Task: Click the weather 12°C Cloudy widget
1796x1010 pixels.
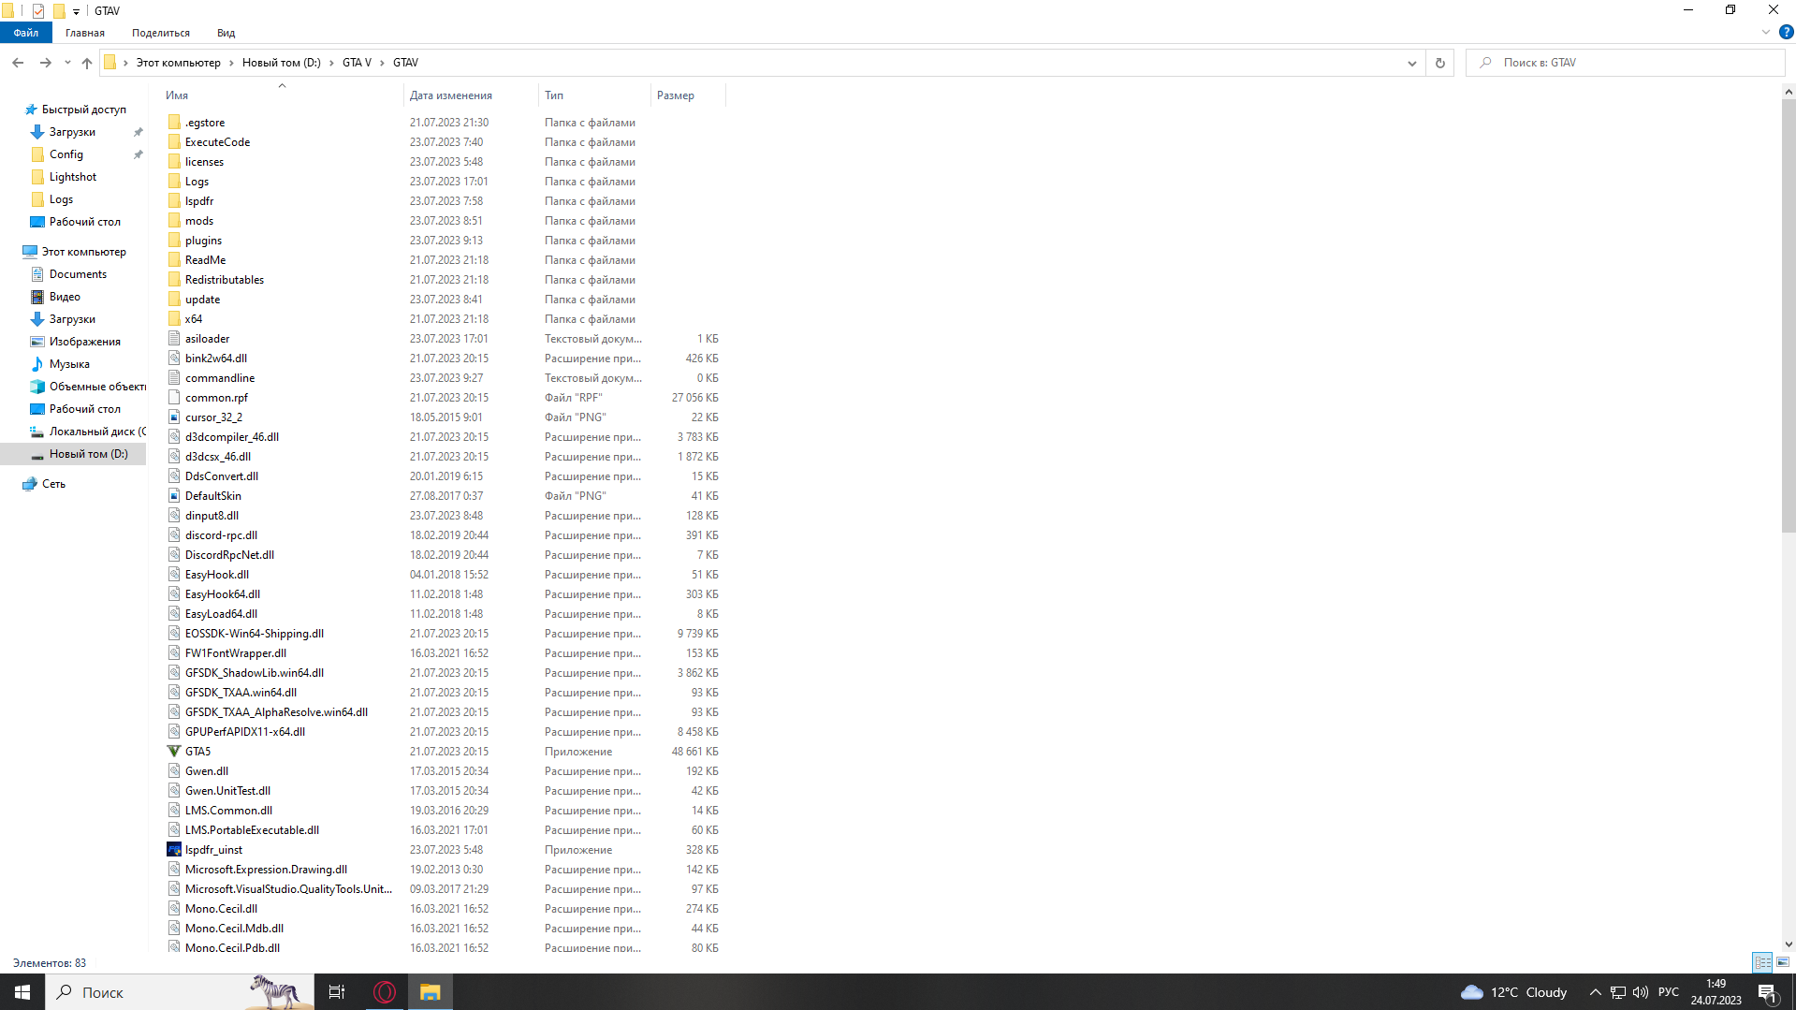Action: point(1514,992)
